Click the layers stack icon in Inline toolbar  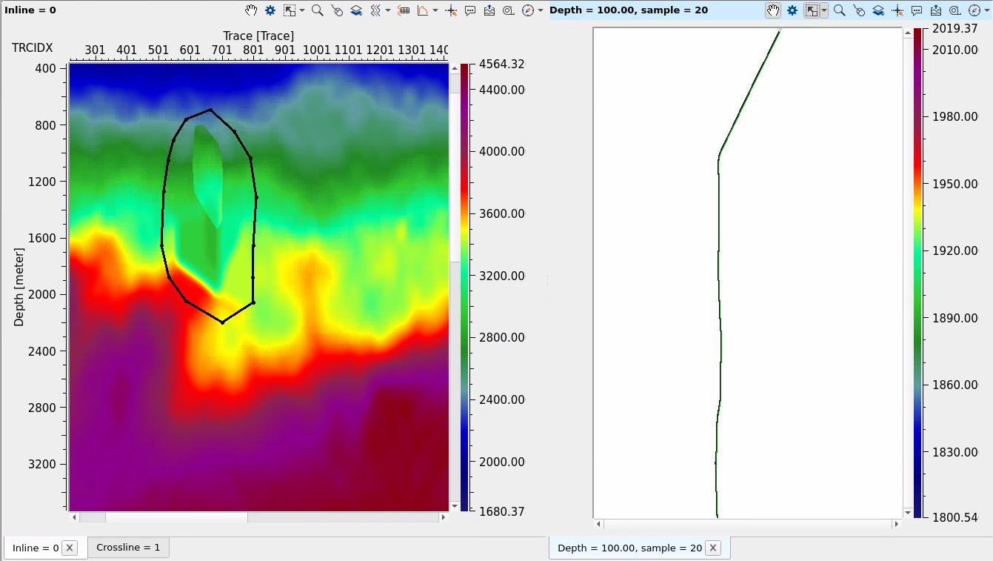[356, 10]
